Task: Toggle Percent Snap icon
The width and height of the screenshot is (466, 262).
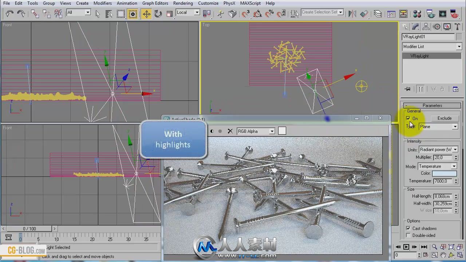Action: pos(269,14)
